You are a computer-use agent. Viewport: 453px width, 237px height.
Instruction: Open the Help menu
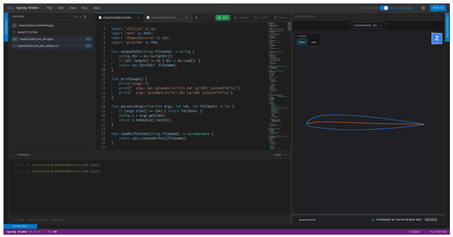(x=97, y=8)
